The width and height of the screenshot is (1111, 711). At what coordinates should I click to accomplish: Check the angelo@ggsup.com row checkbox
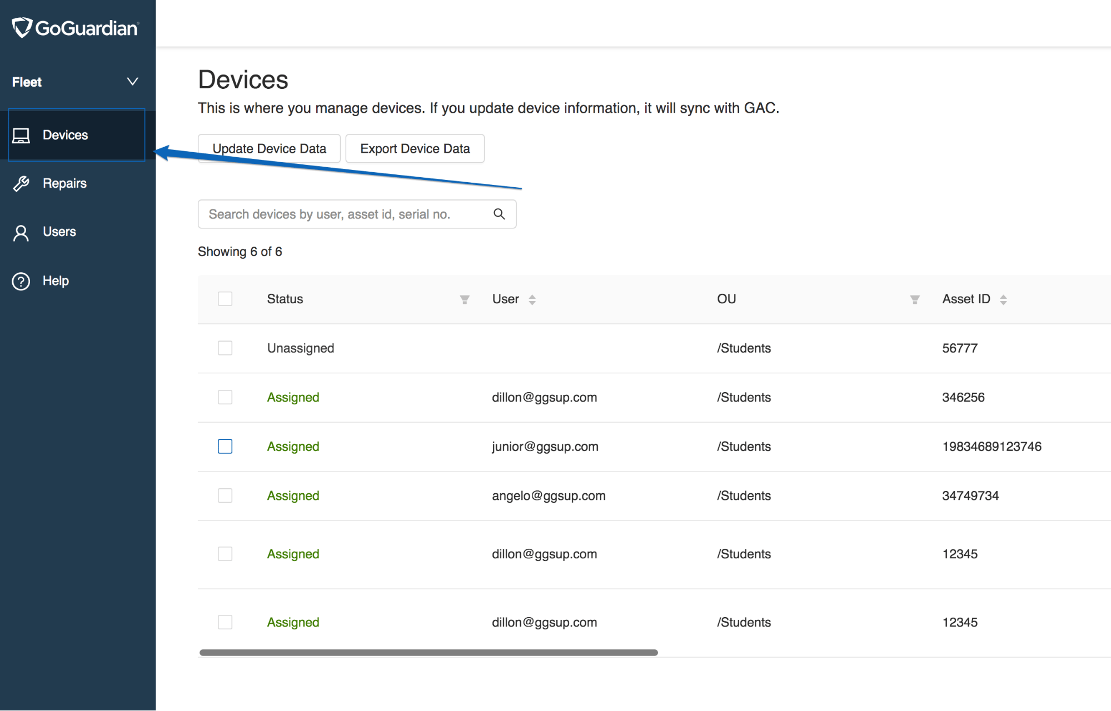225,495
